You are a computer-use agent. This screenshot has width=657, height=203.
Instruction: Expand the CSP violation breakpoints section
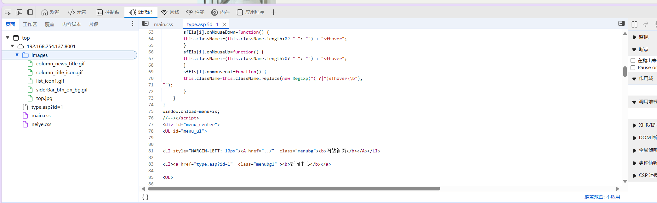[645, 175]
